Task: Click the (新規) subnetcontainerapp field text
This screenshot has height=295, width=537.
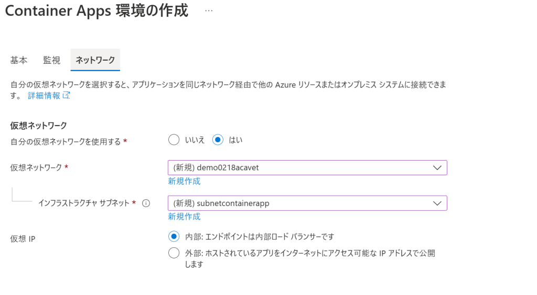Action: (221, 203)
